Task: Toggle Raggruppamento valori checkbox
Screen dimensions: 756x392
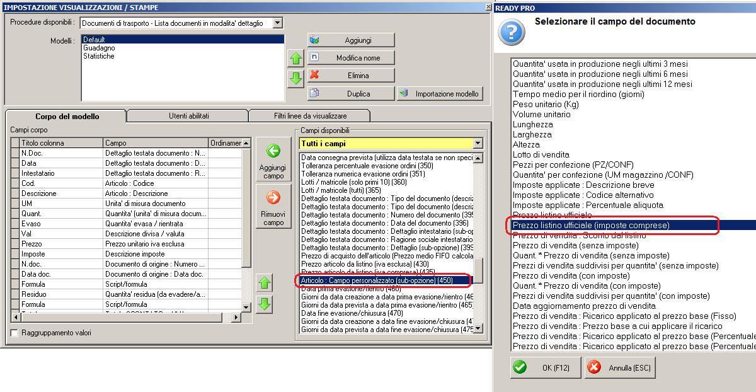Action: (x=14, y=333)
